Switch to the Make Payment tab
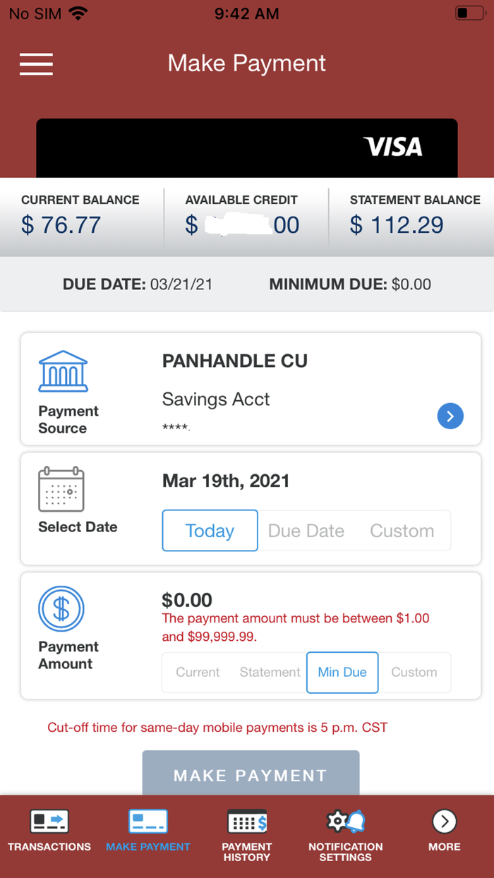Screen dimensions: 494x878 [x=147, y=821]
